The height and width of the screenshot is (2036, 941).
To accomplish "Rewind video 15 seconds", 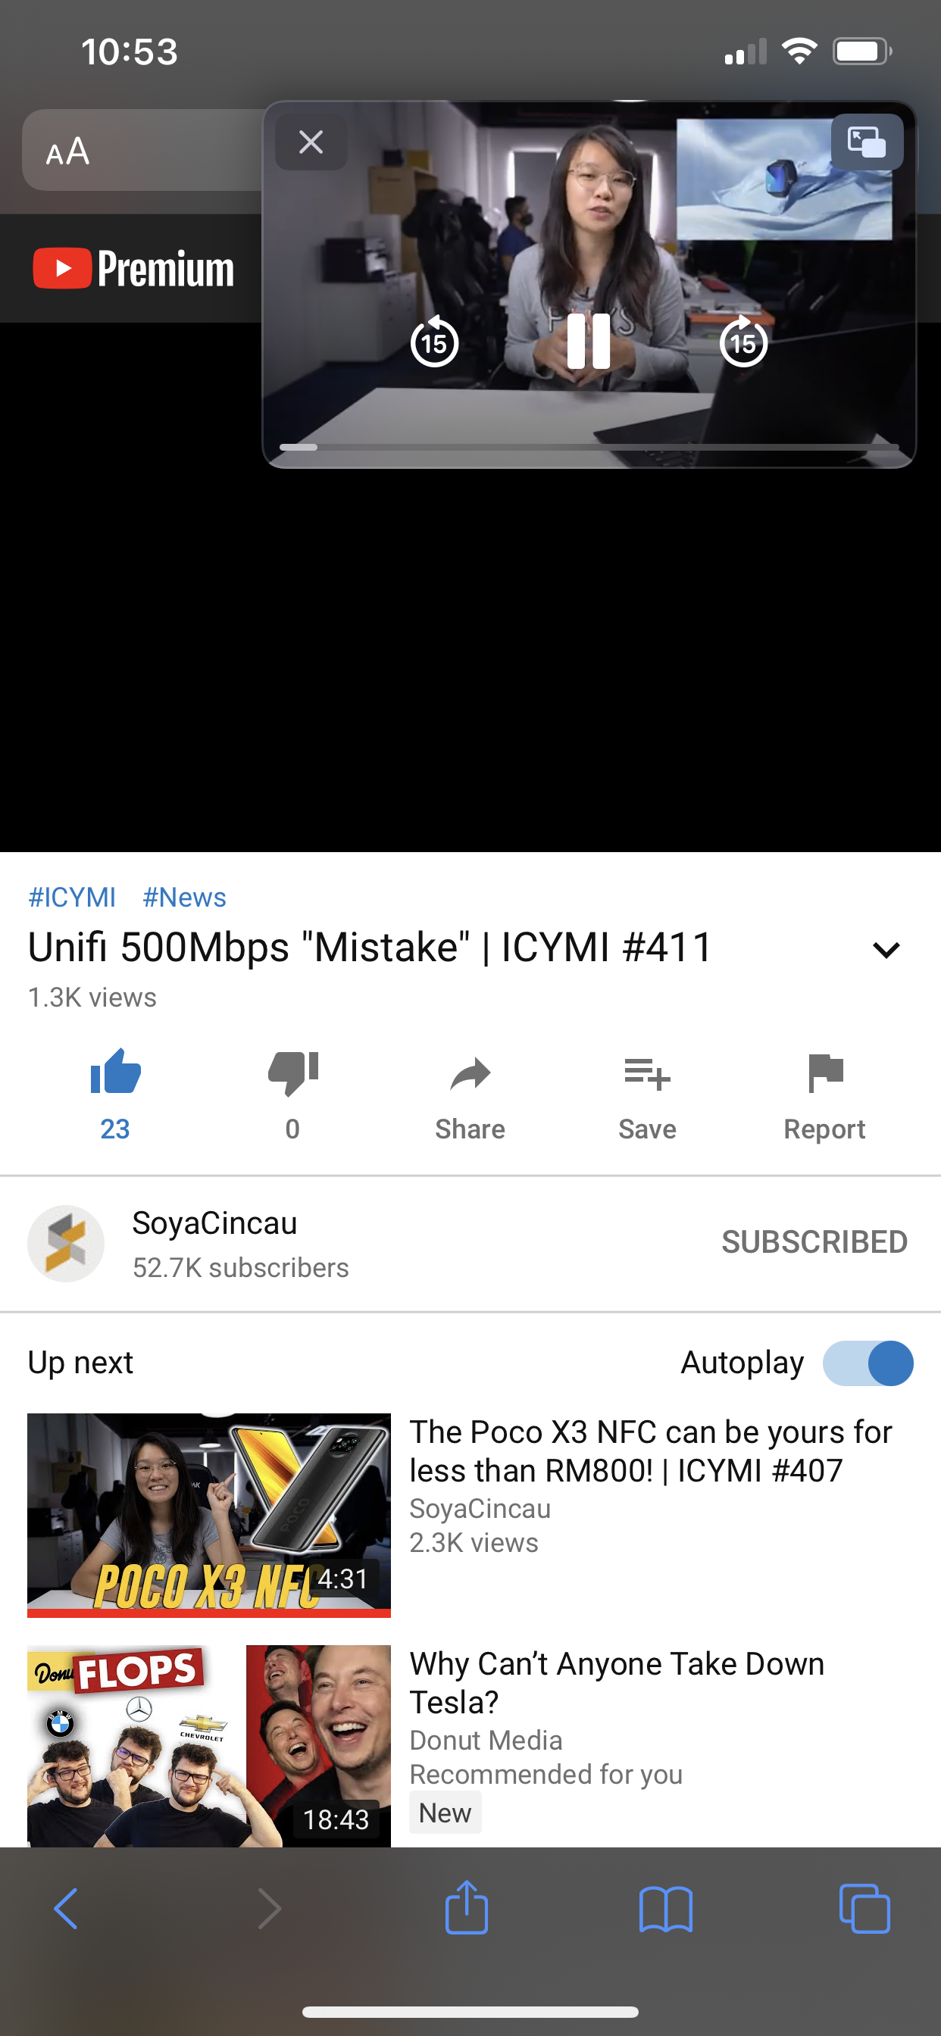I will [434, 342].
